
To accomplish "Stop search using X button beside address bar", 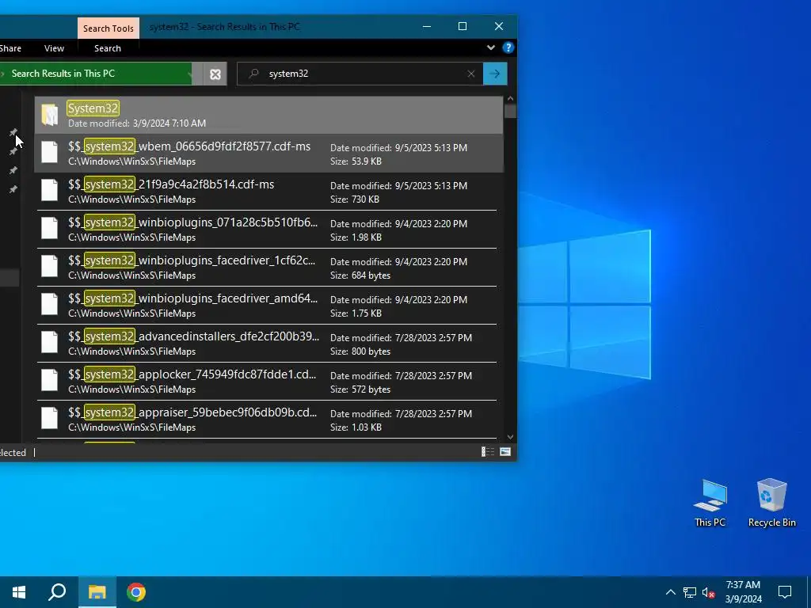I will [215, 74].
